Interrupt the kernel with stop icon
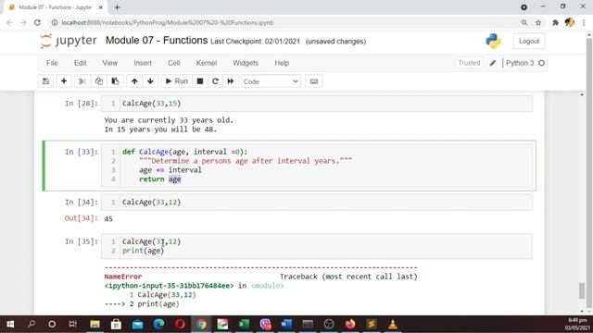593x333 pixels. pos(200,81)
